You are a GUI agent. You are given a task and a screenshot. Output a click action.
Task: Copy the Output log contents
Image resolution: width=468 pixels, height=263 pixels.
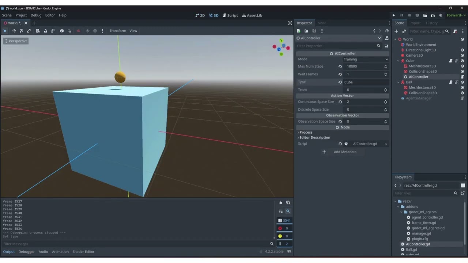pyautogui.click(x=288, y=202)
